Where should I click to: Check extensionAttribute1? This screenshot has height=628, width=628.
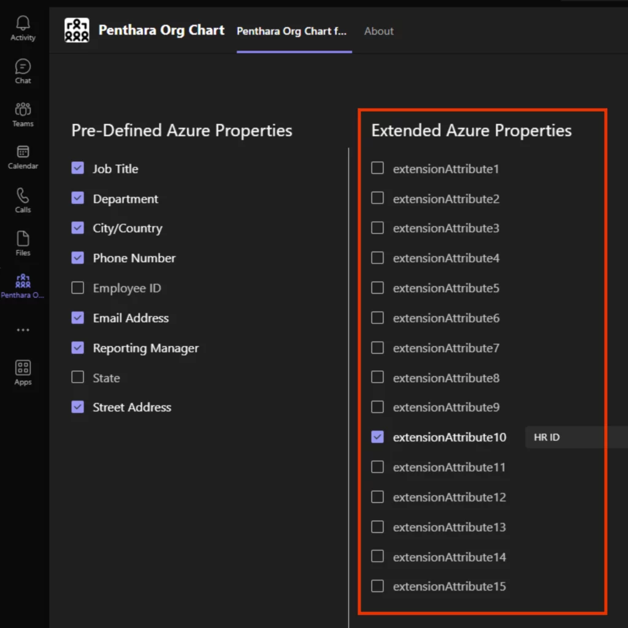(x=377, y=168)
